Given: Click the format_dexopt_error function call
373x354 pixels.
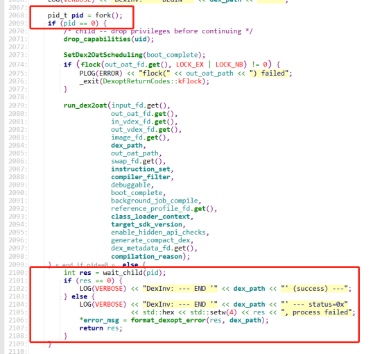Looking at the screenshot, I should (x=168, y=320).
